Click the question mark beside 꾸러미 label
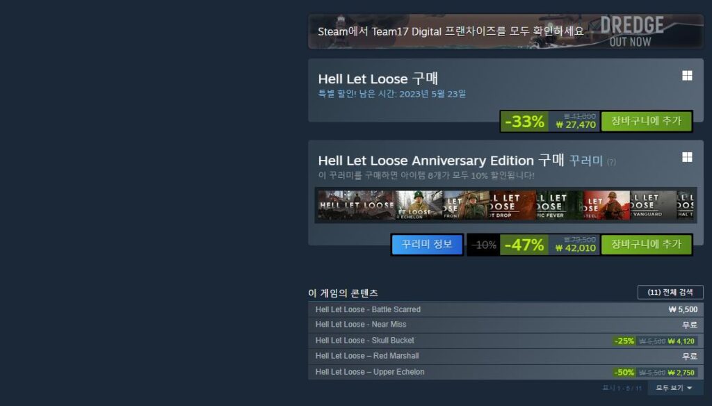 coord(611,162)
